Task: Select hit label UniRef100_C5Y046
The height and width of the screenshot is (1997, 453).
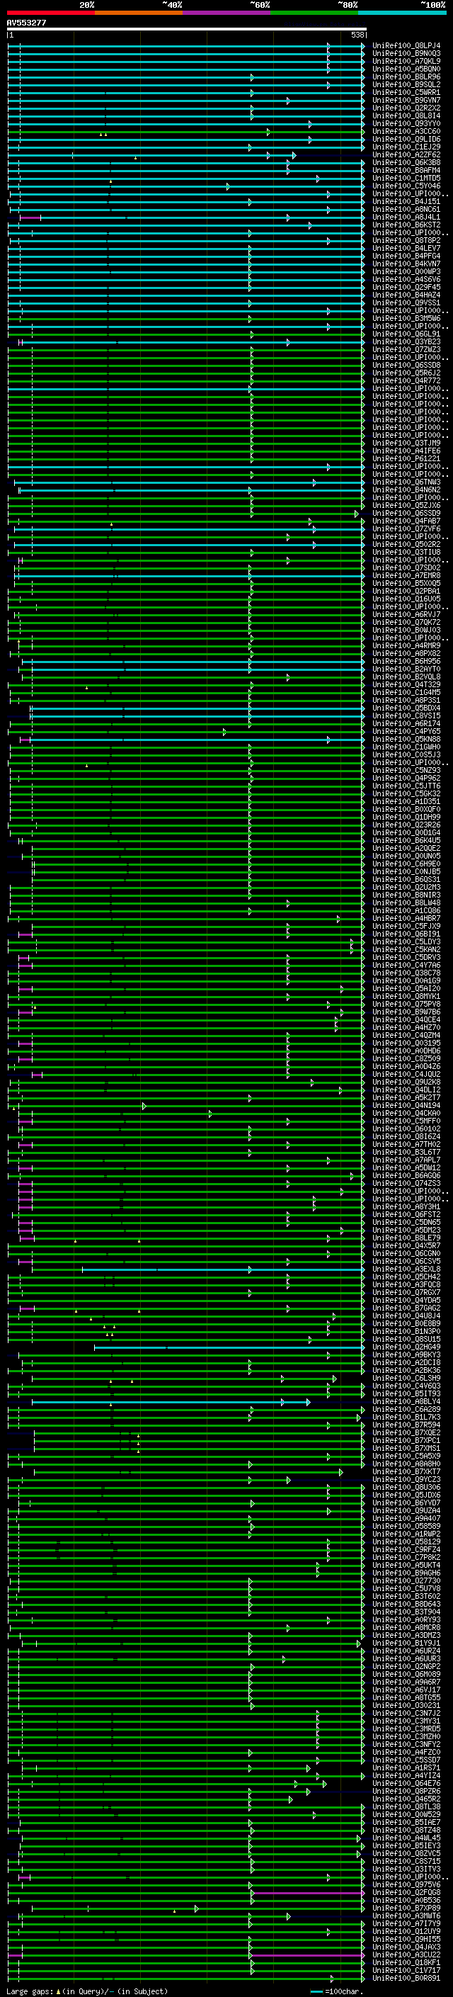Action: 406,186
